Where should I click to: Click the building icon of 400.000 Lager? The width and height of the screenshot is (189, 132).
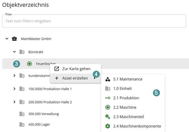(22, 124)
